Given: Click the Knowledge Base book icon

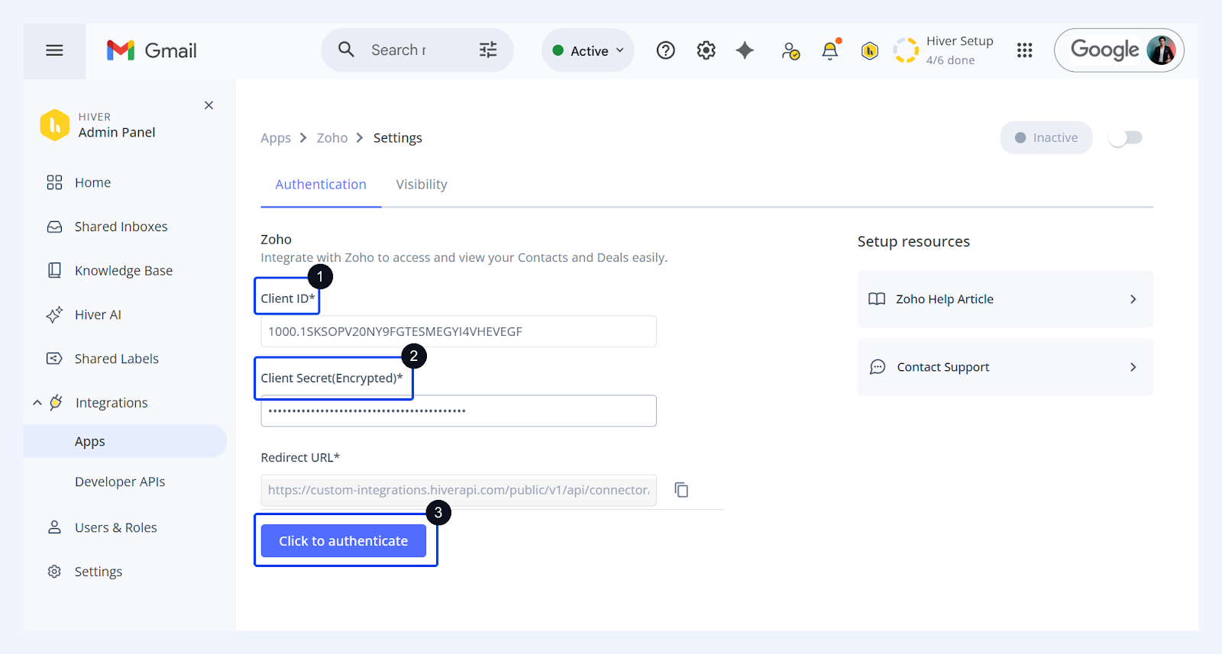Looking at the screenshot, I should (x=54, y=270).
